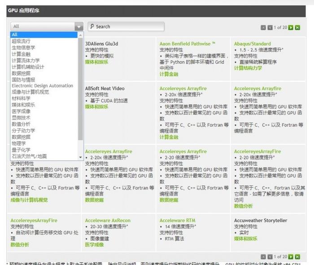Click 媒体和娱乐 tag under ABSoft Neat Video

[96, 106]
